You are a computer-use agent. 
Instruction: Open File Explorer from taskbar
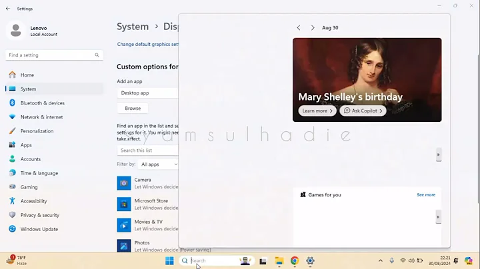(279, 261)
